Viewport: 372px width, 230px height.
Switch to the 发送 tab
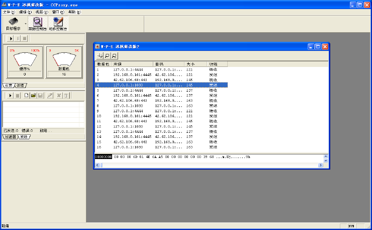24,136
